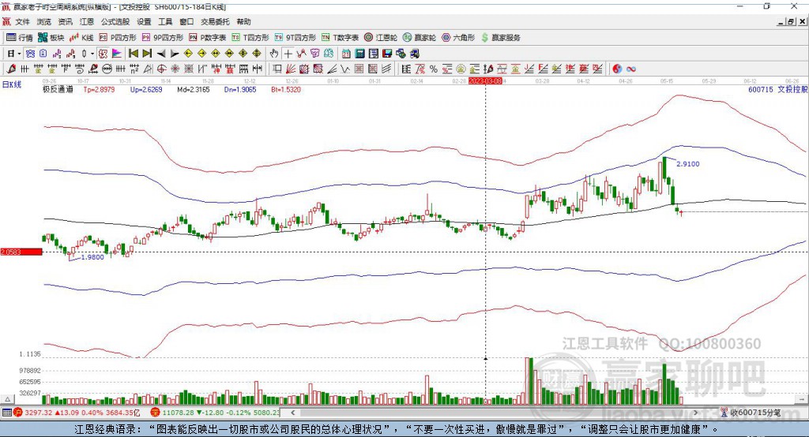Screen dimensions: 809x437
Task: Click the pink flag indicator icon
Action: tap(117, 54)
